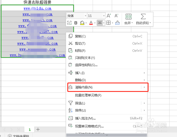Toggle bold formatting in mini toolbar
The height and width of the screenshot is (137, 177).
click(76, 23)
